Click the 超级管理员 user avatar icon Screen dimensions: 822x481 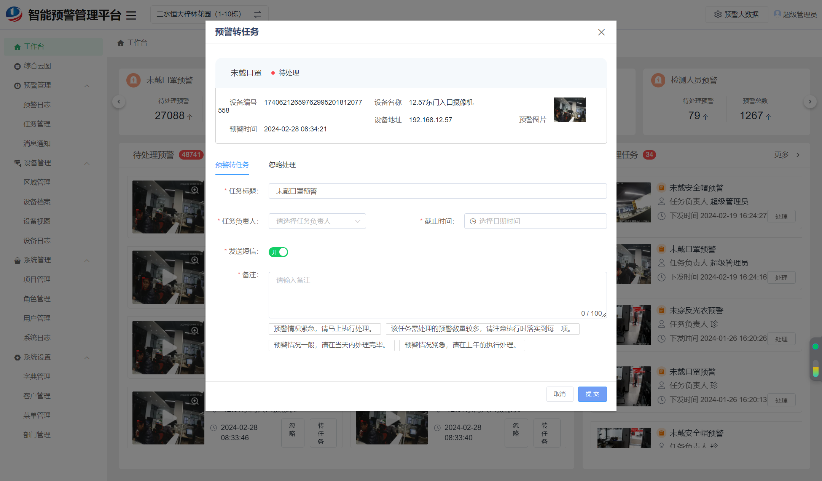(777, 14)
